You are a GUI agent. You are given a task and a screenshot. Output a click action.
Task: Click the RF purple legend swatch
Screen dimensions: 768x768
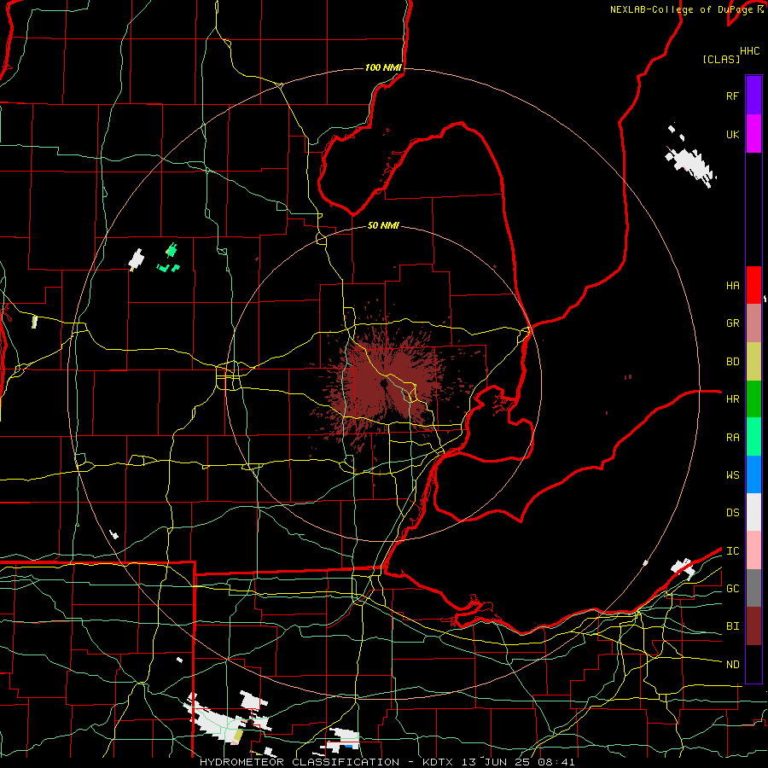coord(753,96)
